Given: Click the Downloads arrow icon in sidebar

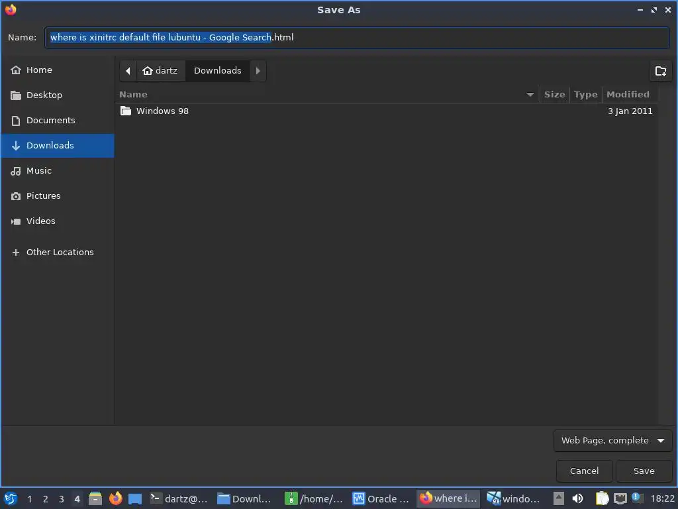Looking at the screenshot, I should (x=16, y=146).
